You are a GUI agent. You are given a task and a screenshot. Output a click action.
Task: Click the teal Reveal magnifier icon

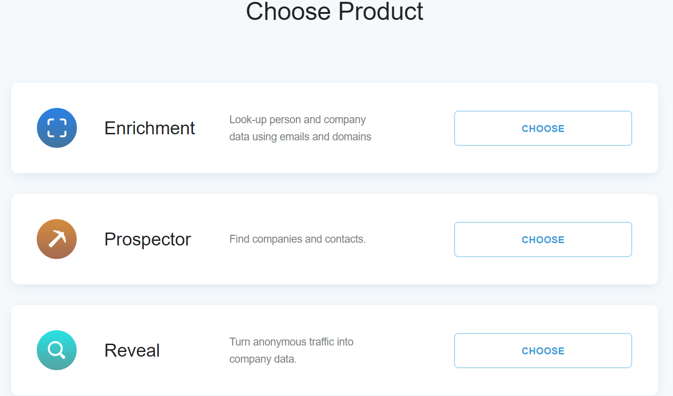point(57,350)
